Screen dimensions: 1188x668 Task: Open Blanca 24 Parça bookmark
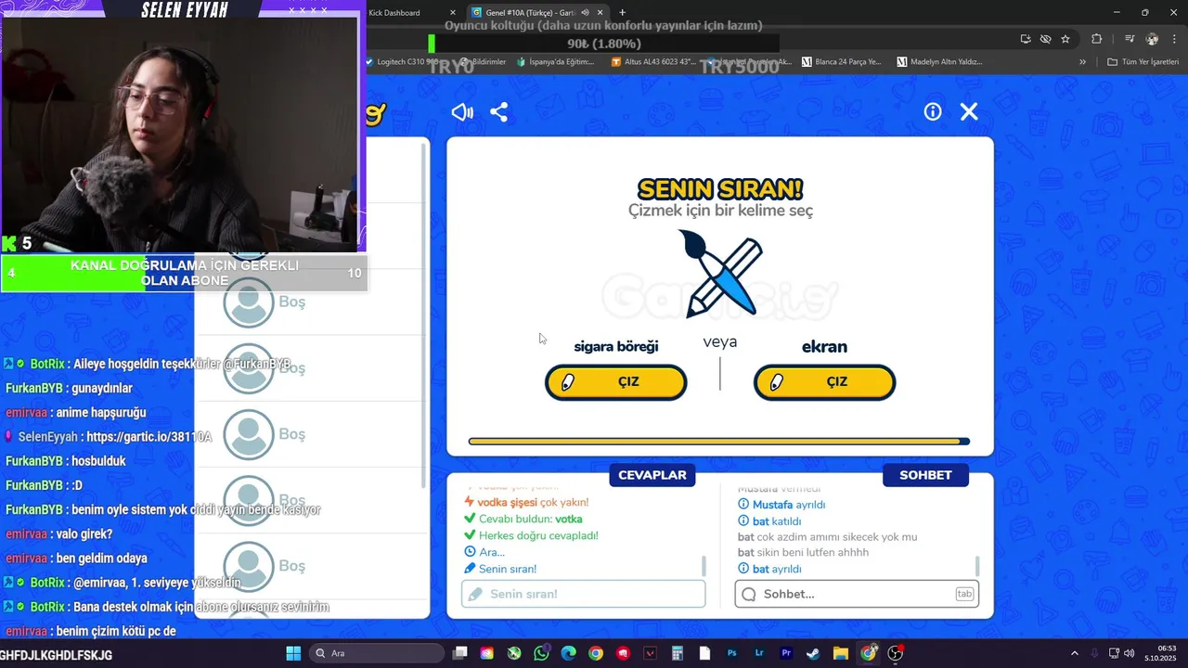coord(840,62)
